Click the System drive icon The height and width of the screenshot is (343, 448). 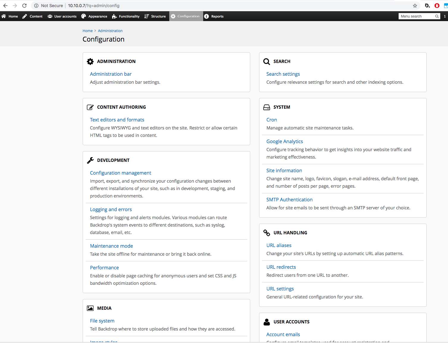267,107
